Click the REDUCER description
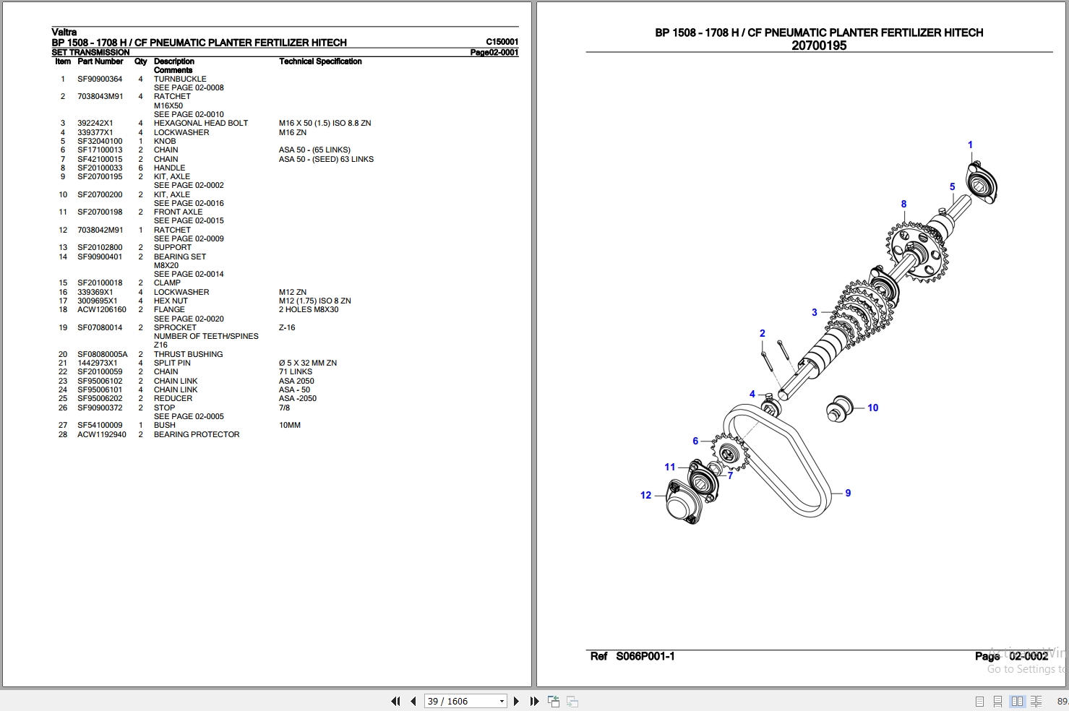This screenshot has width=1069, height=711. [x=173, y=398]
